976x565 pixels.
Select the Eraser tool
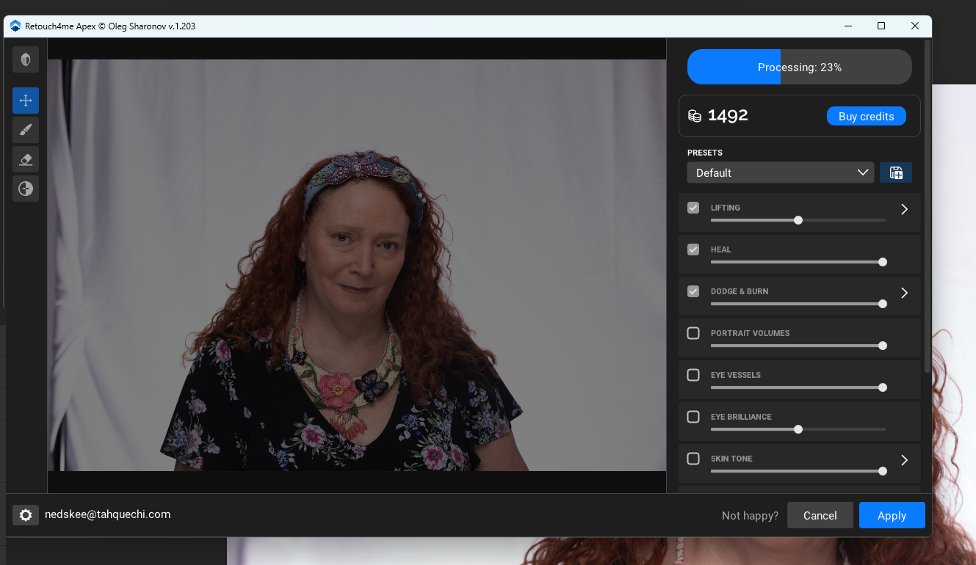click(x=26, y=159)
